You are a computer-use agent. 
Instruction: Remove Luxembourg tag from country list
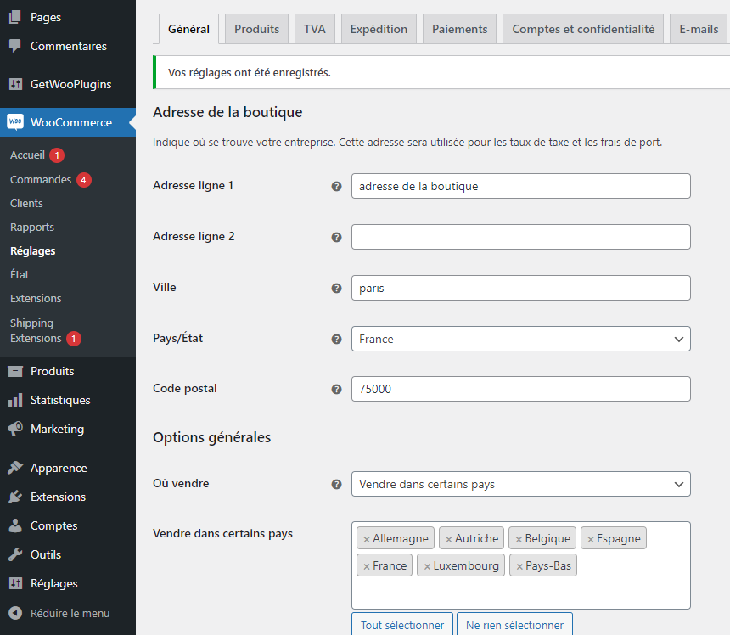427,566
